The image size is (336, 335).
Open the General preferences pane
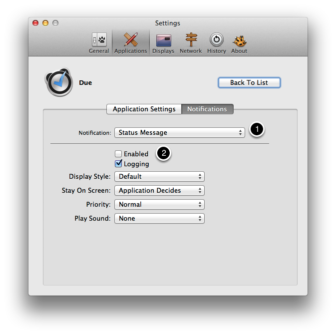[99, 42]
